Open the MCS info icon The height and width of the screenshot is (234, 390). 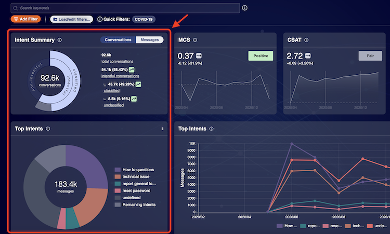point(195,40)
